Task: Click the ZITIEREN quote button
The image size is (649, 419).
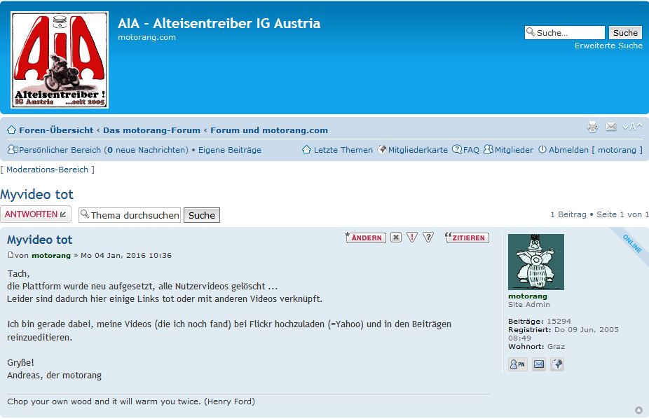Action: [467, 238]
